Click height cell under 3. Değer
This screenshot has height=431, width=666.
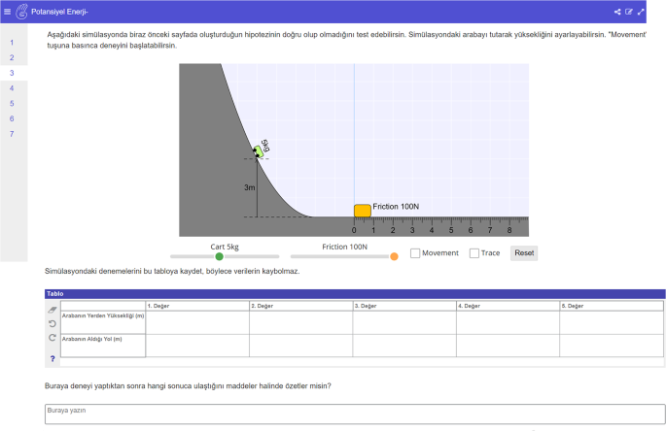404,322
